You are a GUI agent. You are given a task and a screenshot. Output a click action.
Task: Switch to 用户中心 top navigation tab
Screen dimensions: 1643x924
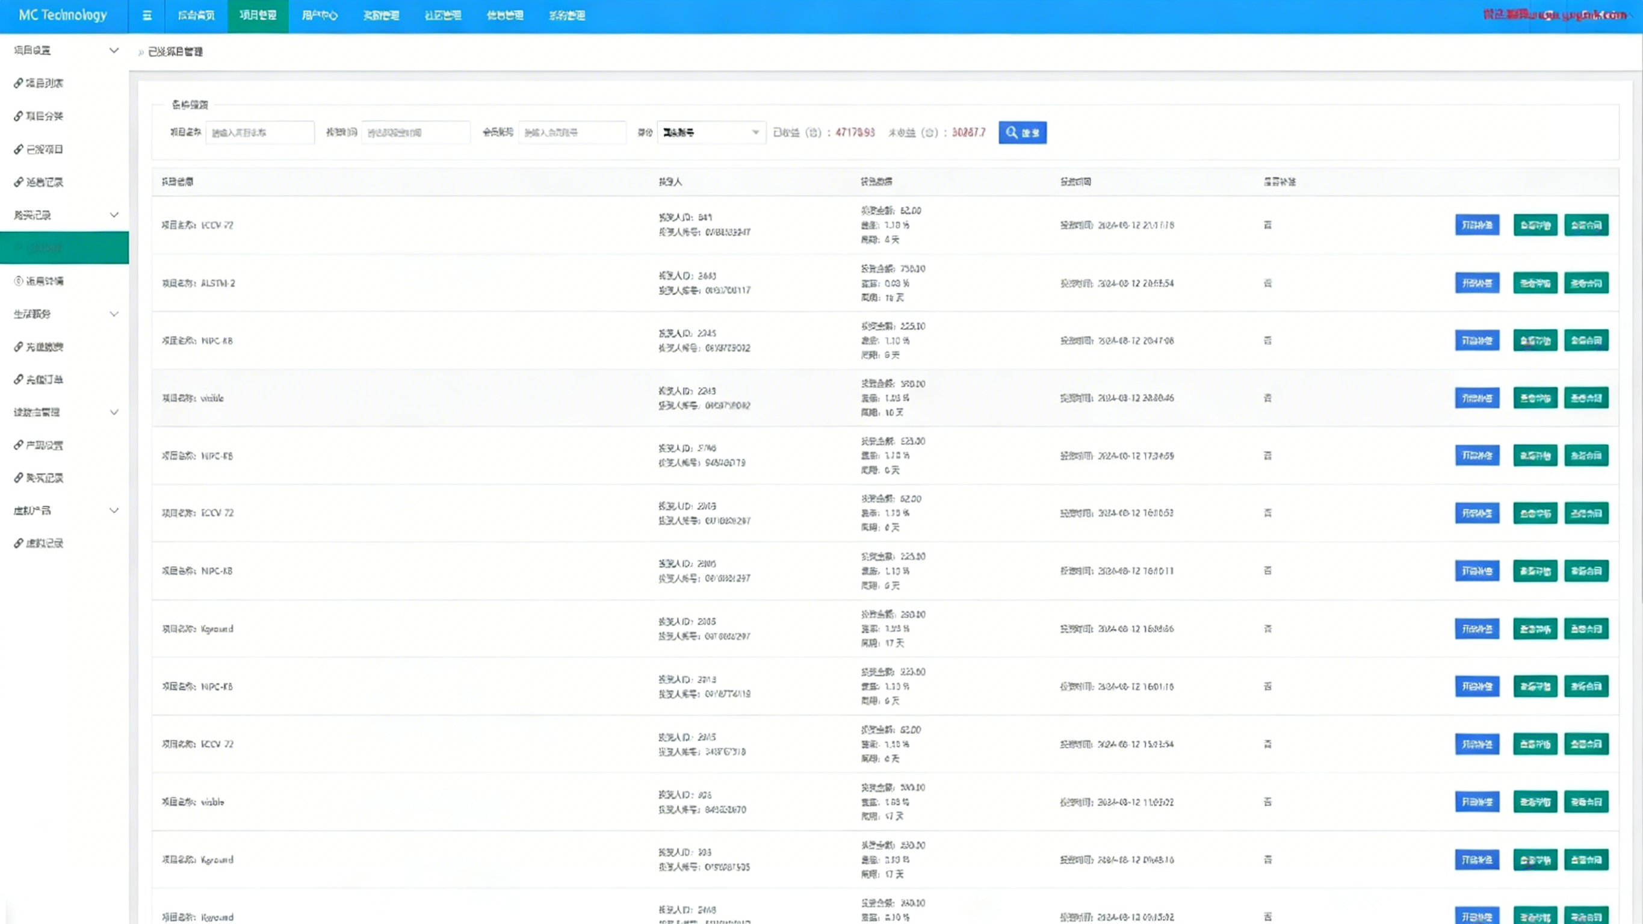[319, 15]
